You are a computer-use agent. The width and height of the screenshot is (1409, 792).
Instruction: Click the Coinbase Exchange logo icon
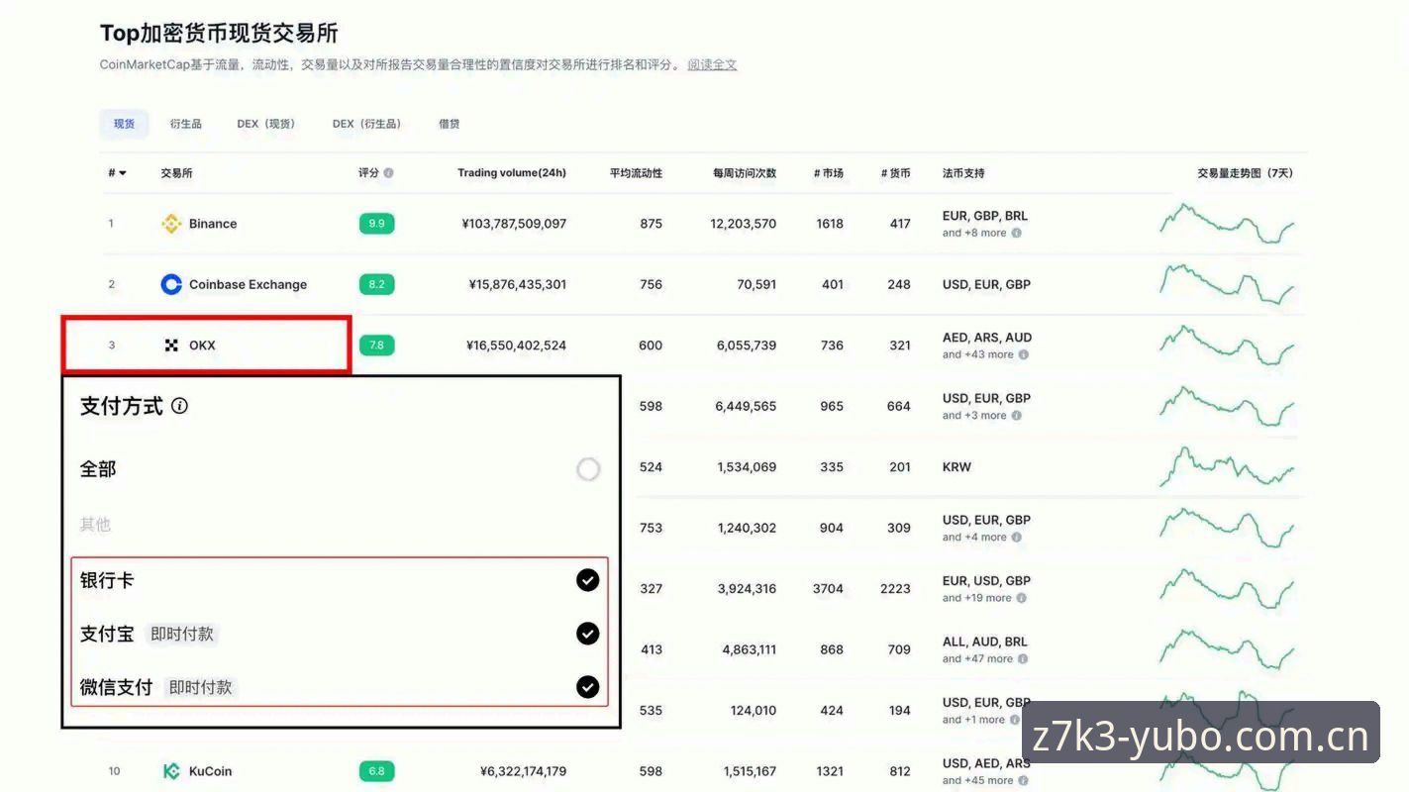(x=171, y=284)
